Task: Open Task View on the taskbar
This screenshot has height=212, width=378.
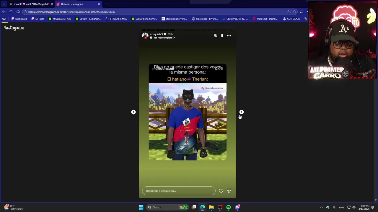Action: (194, 207)
